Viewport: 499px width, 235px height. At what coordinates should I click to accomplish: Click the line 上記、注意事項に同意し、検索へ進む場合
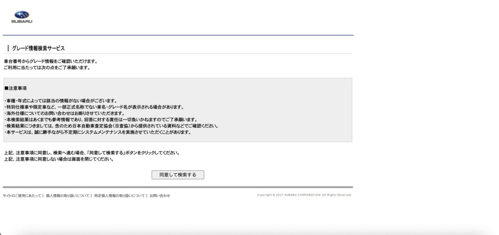pyautogui.click(x=92, y=153)
